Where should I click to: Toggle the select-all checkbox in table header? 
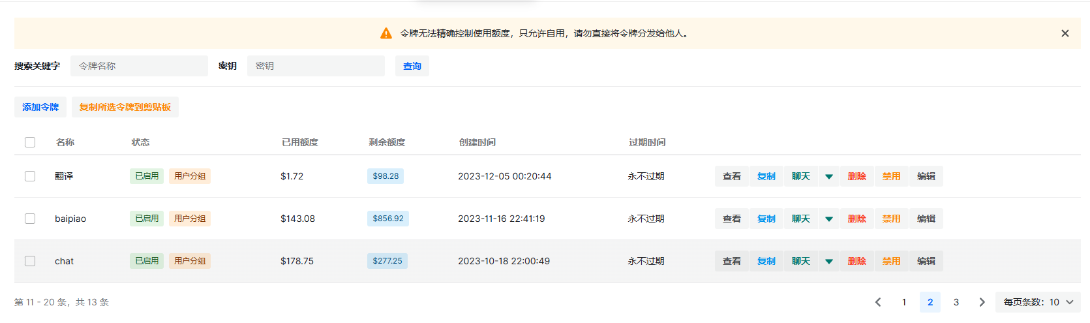(30, 142)
